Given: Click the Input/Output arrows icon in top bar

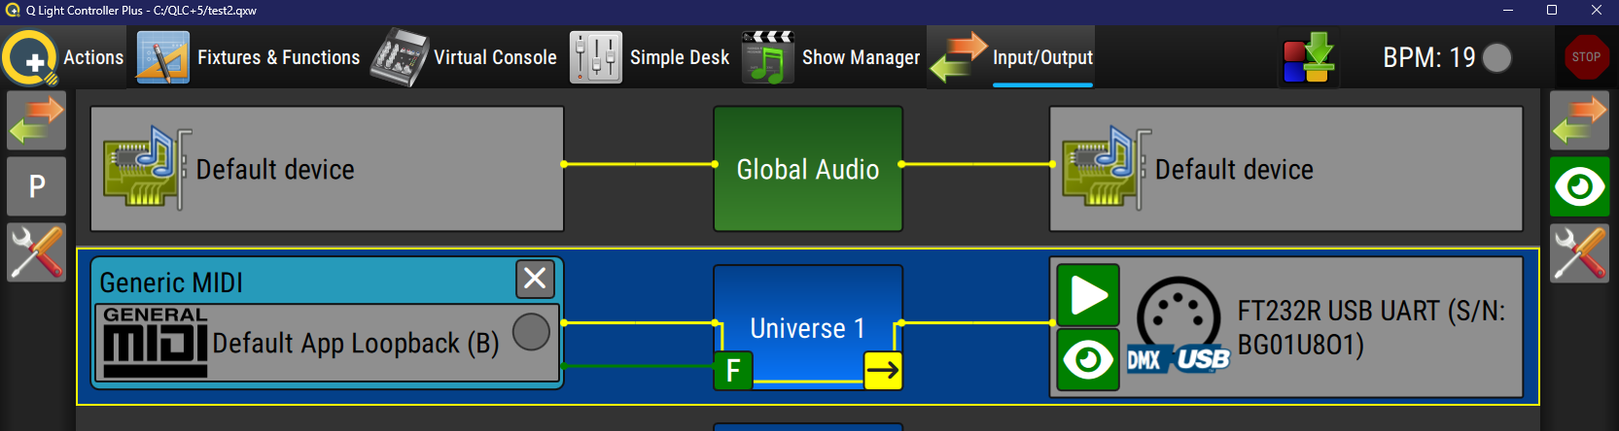Looking at the screenshot, I should click(959, 57).
